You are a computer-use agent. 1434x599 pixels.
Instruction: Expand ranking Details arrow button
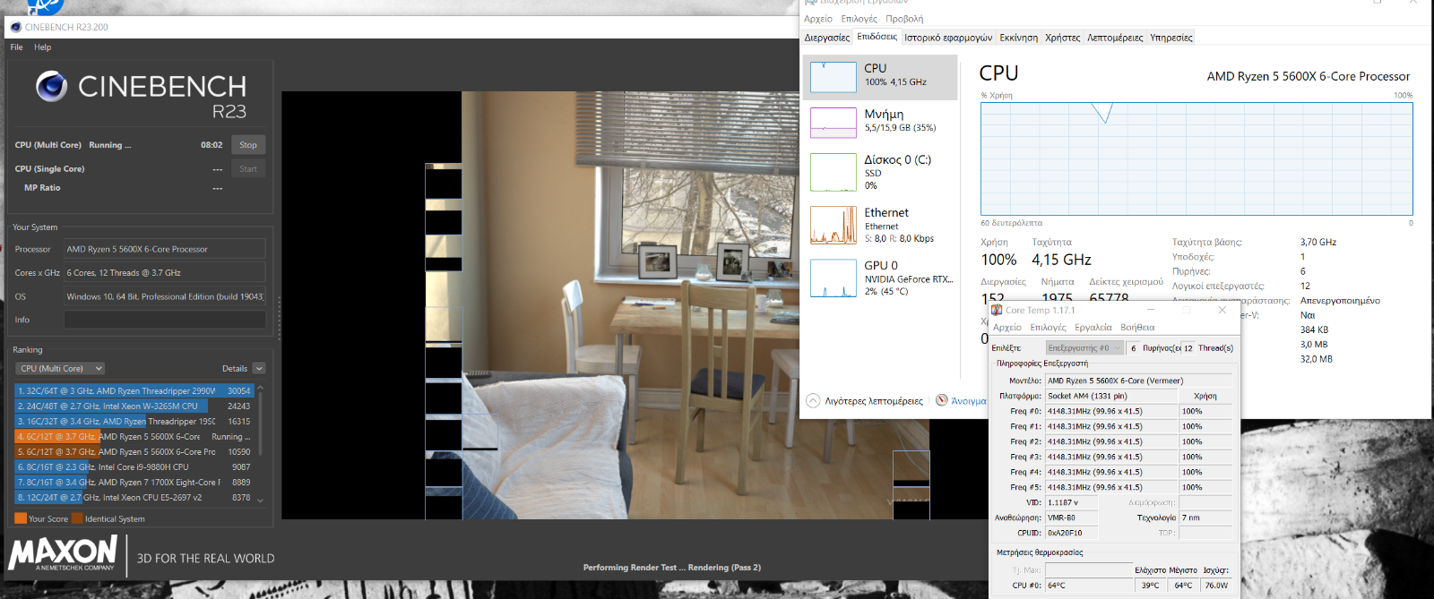point(259,368)
